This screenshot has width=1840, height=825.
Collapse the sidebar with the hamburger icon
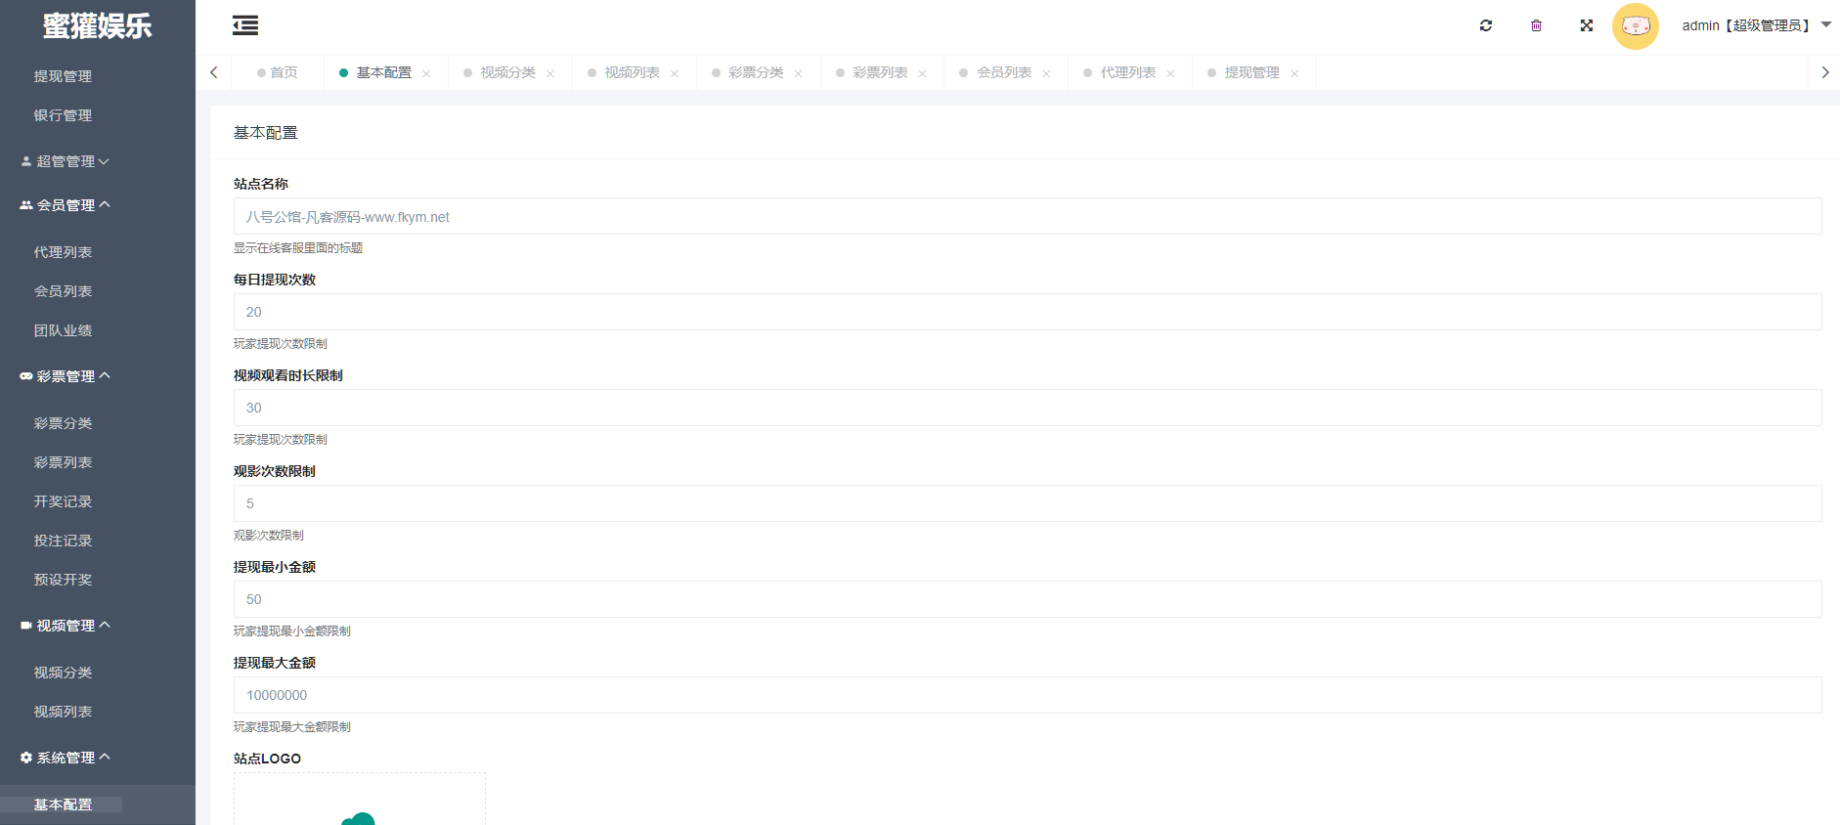point(245,26)
